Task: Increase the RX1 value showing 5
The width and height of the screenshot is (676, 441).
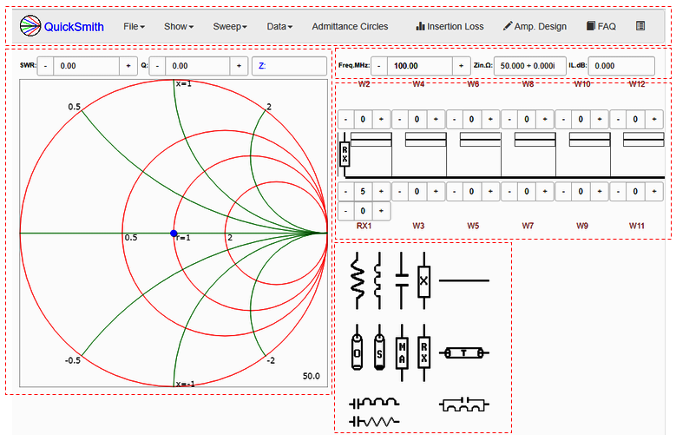Action: [x=381, y=191]
